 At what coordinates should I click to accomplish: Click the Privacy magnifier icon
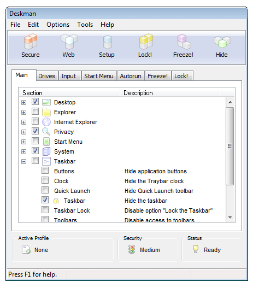coord(46,132)
